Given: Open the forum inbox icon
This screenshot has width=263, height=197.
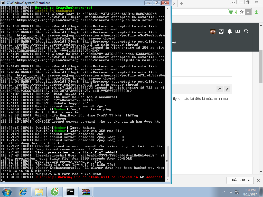Looking at the screenshot, I should (x=221, y=31).
